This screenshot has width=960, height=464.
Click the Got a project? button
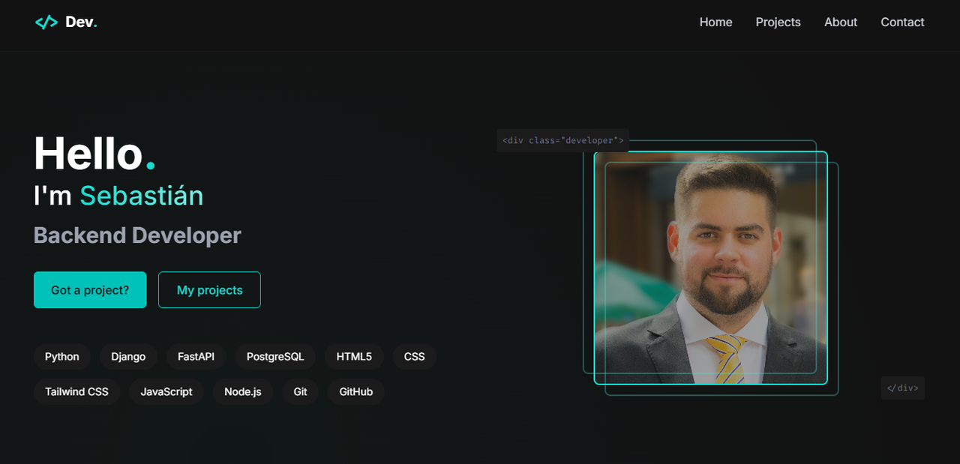pyautogui.click(x=90, y=290)
